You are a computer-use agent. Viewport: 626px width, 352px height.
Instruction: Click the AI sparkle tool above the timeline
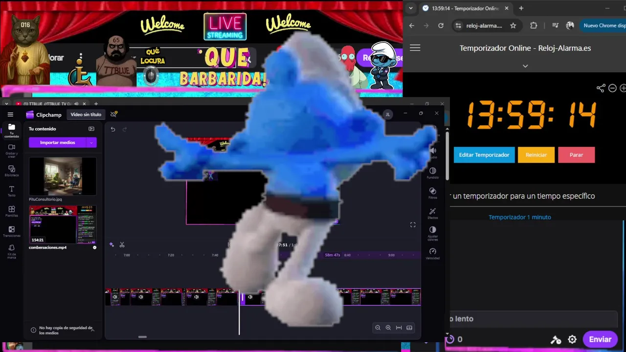112,244
